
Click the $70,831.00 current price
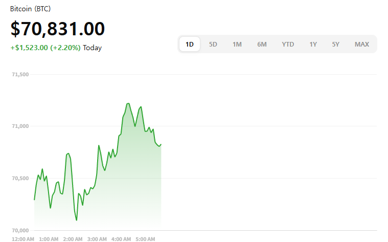point(58,29)
